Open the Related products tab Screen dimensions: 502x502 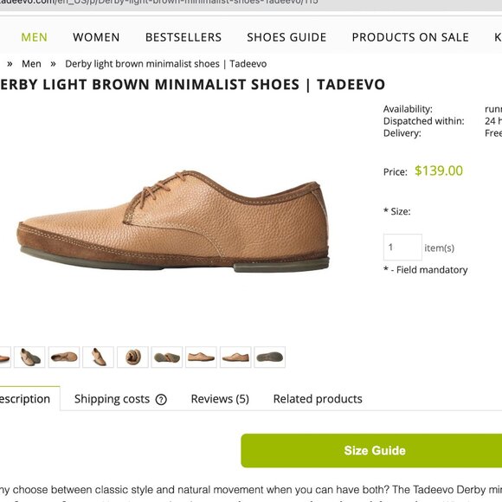[x=318, y=399]
